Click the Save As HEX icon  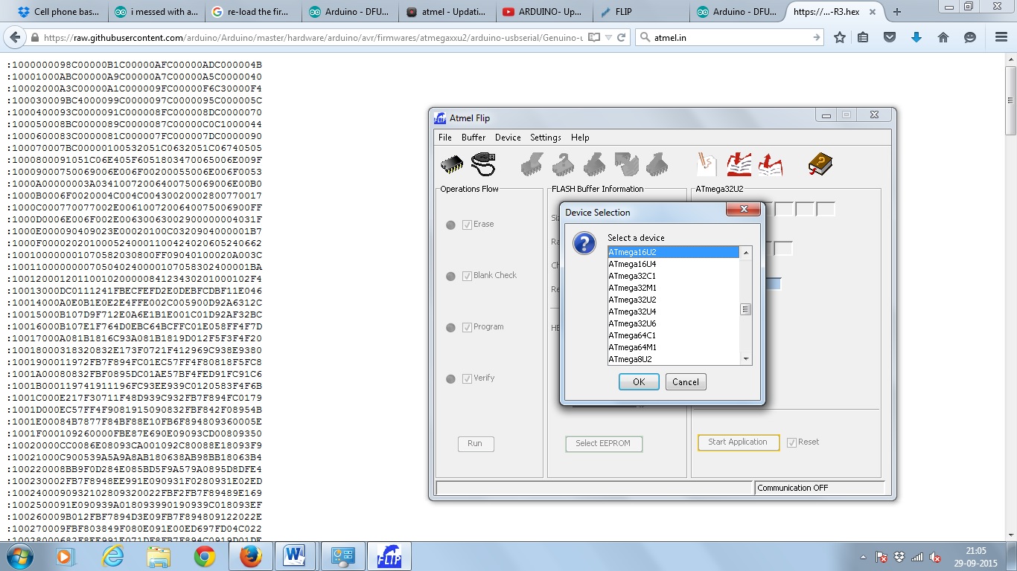pos(769,165)
